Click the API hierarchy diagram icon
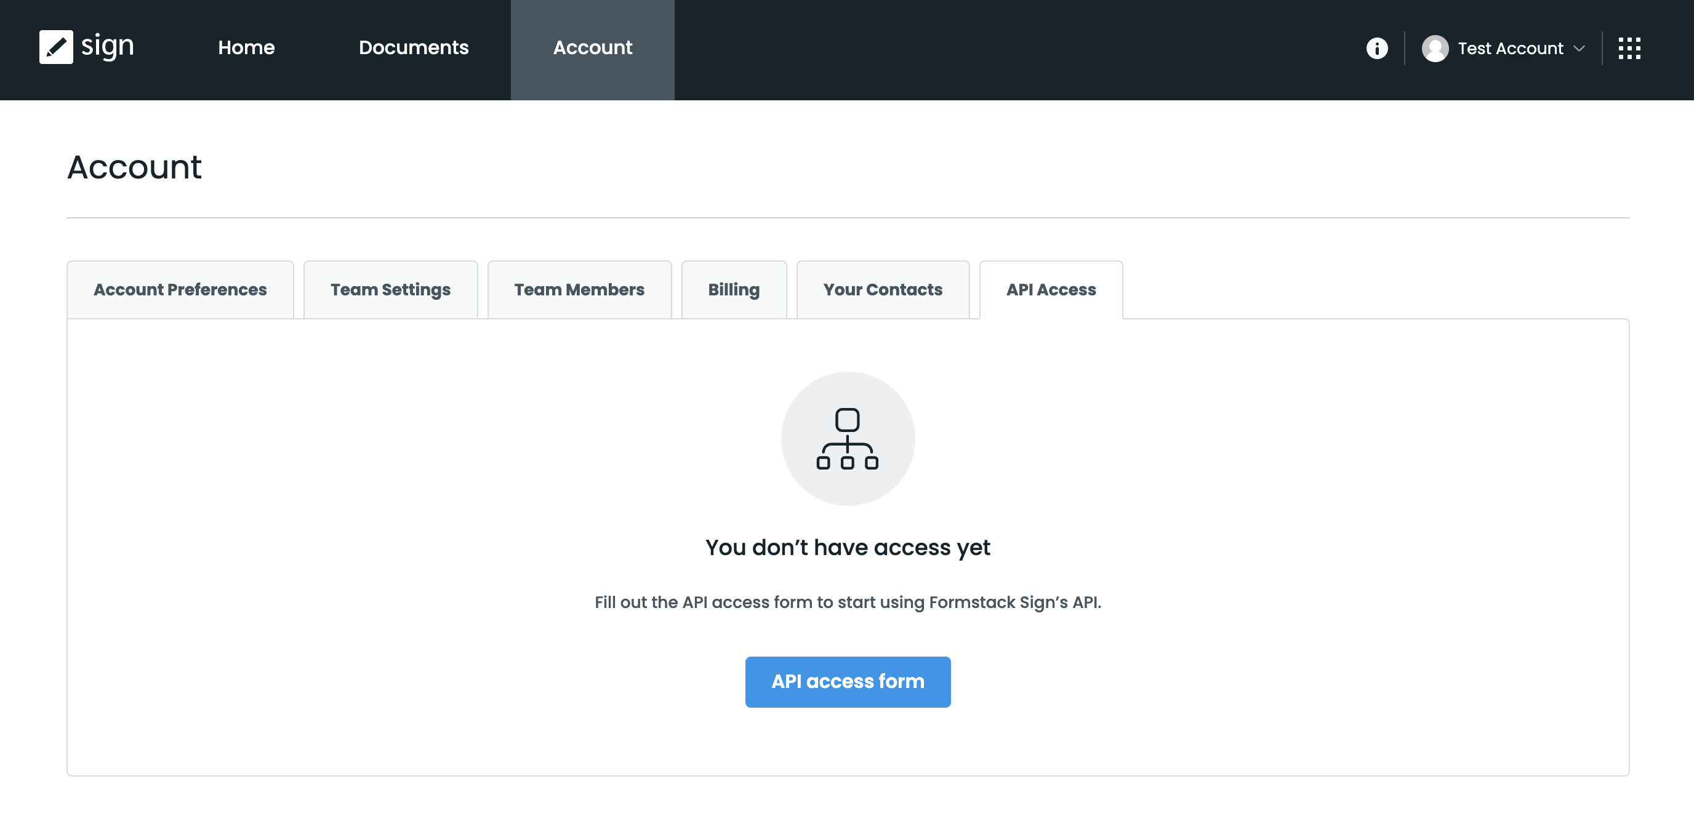The image size is (1694, 816). [x=847, y=439]
